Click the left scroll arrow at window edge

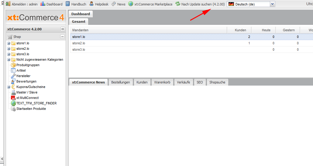[x=2, y=159]
